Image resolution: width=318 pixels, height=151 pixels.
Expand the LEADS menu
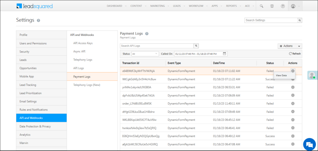pyautogui.click(x=179, y=6)
